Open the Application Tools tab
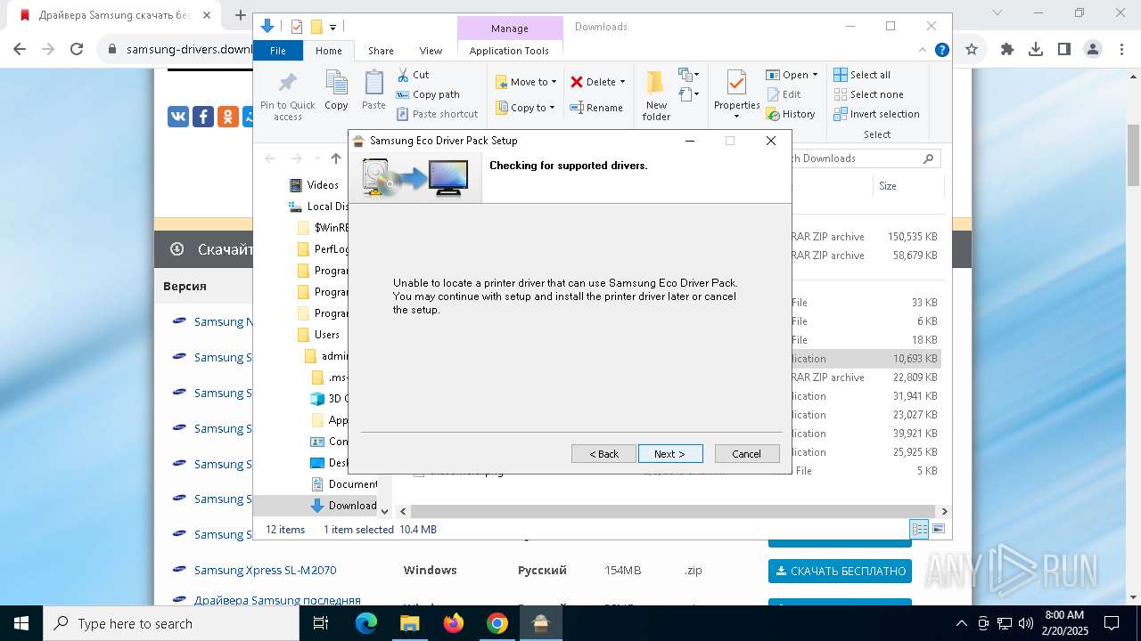Screen dimensions: 1141x641 coord(509,51)
